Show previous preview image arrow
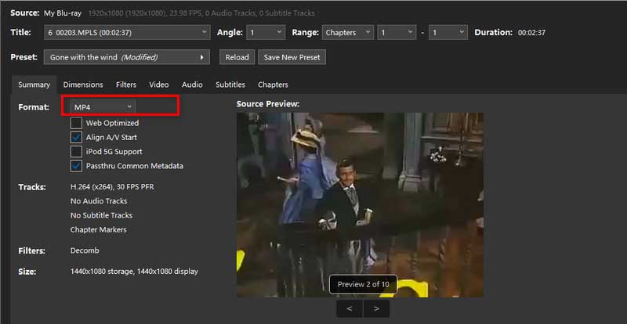 pos(350,308)
